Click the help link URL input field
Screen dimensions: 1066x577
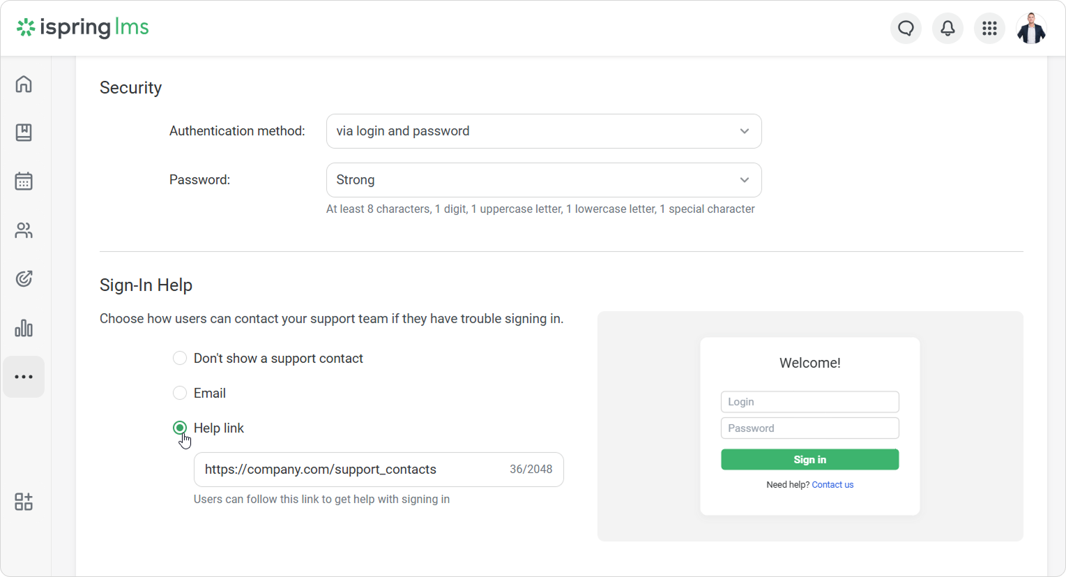coord(379,470)
